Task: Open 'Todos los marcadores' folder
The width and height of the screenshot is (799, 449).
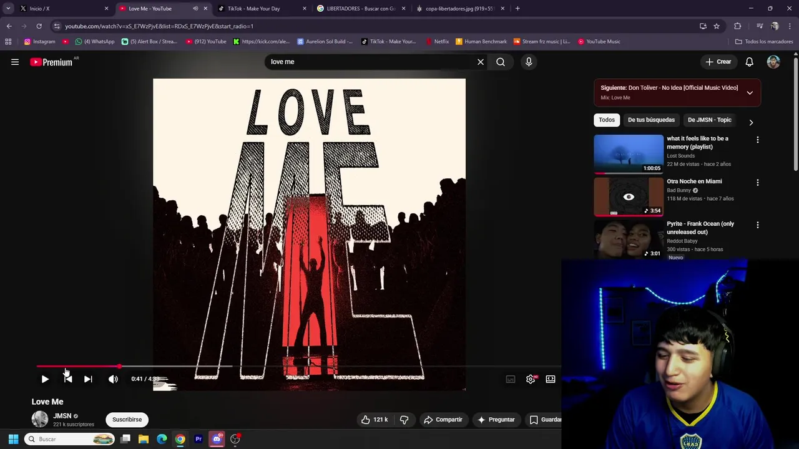Action: click(764, 42)
